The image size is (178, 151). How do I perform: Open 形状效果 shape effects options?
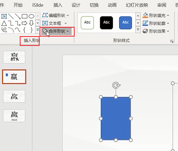coord(156,31)
